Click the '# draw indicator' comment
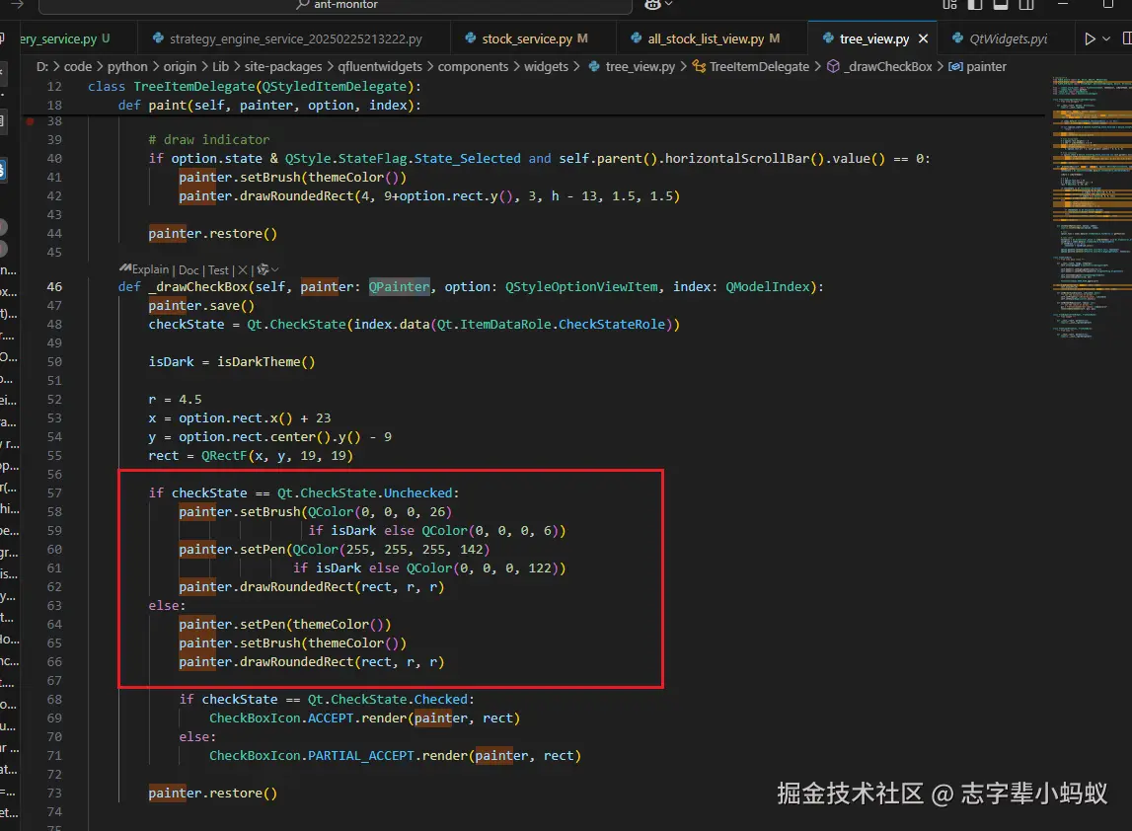The width and height of the screenshot is (1132, 831). click(x=208, y=140)
